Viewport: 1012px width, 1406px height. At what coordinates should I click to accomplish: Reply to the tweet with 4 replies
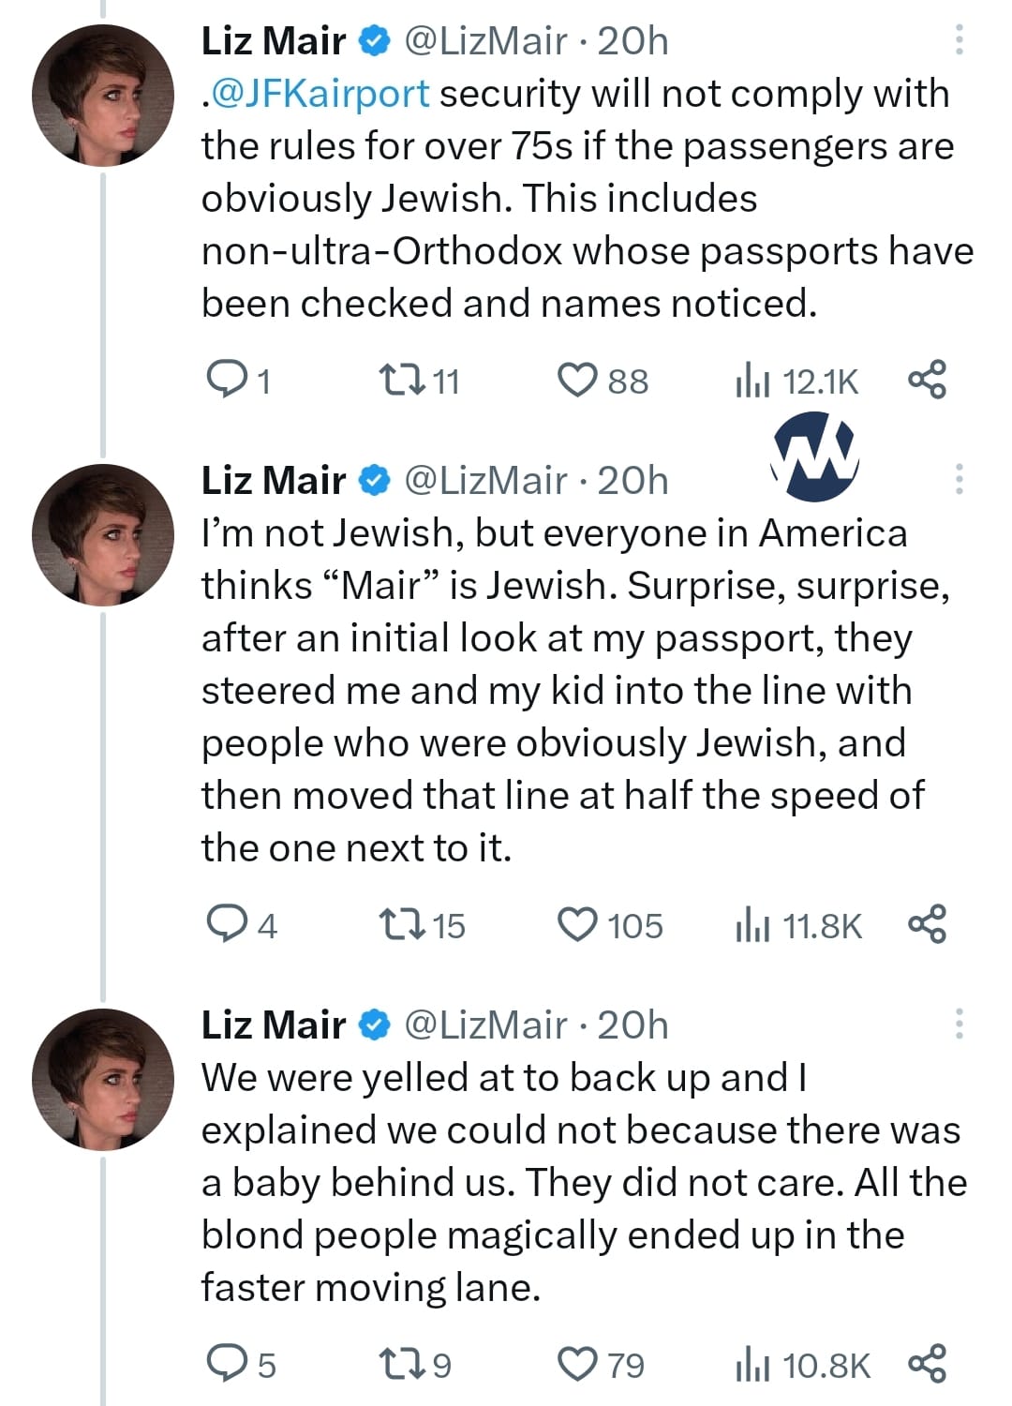coord(225,924)
